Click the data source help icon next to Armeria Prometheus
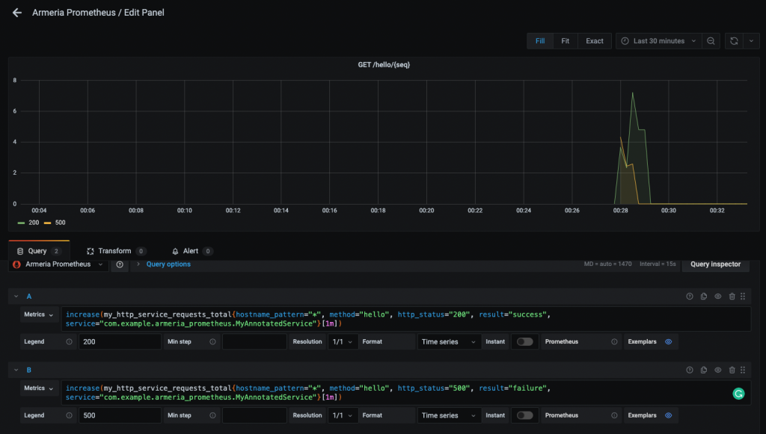 120,264
